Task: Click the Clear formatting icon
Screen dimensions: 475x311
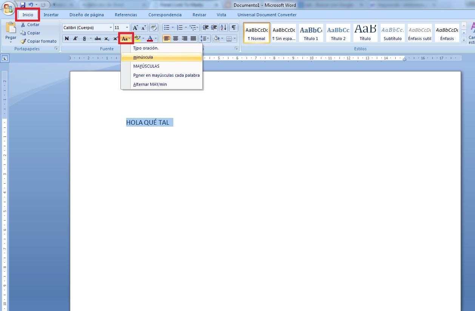Action: point(153,28)
